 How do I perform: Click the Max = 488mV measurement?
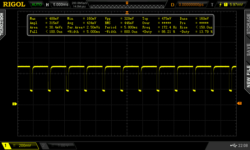(44, 18)
